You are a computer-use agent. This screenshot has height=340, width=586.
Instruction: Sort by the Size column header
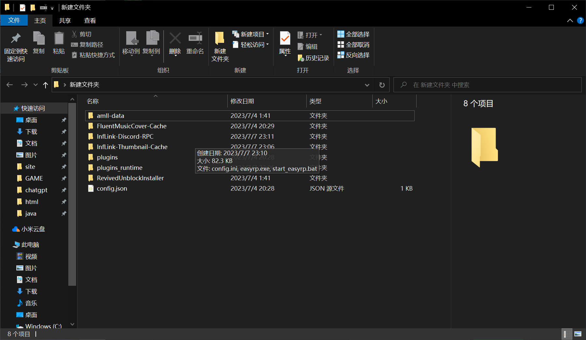pos(394,101)
